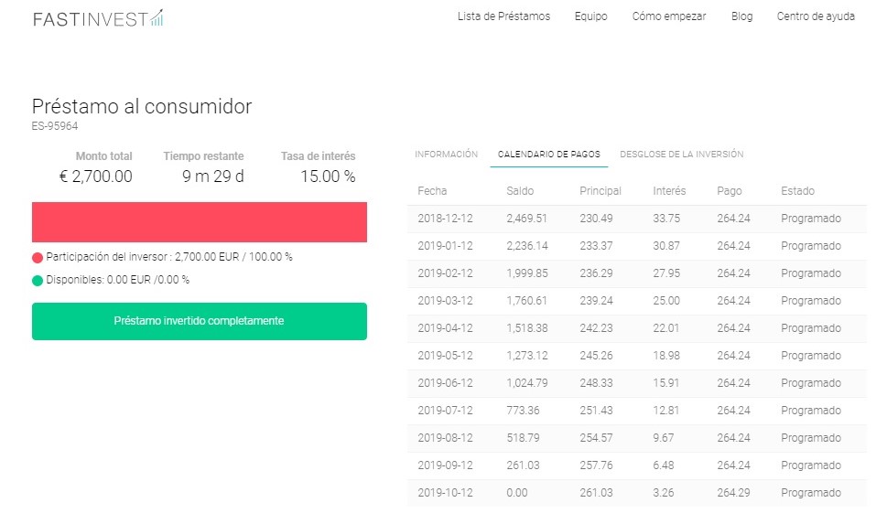Select the 2018-12-12 payment row

pyautogui.click(x=636, y=219)
